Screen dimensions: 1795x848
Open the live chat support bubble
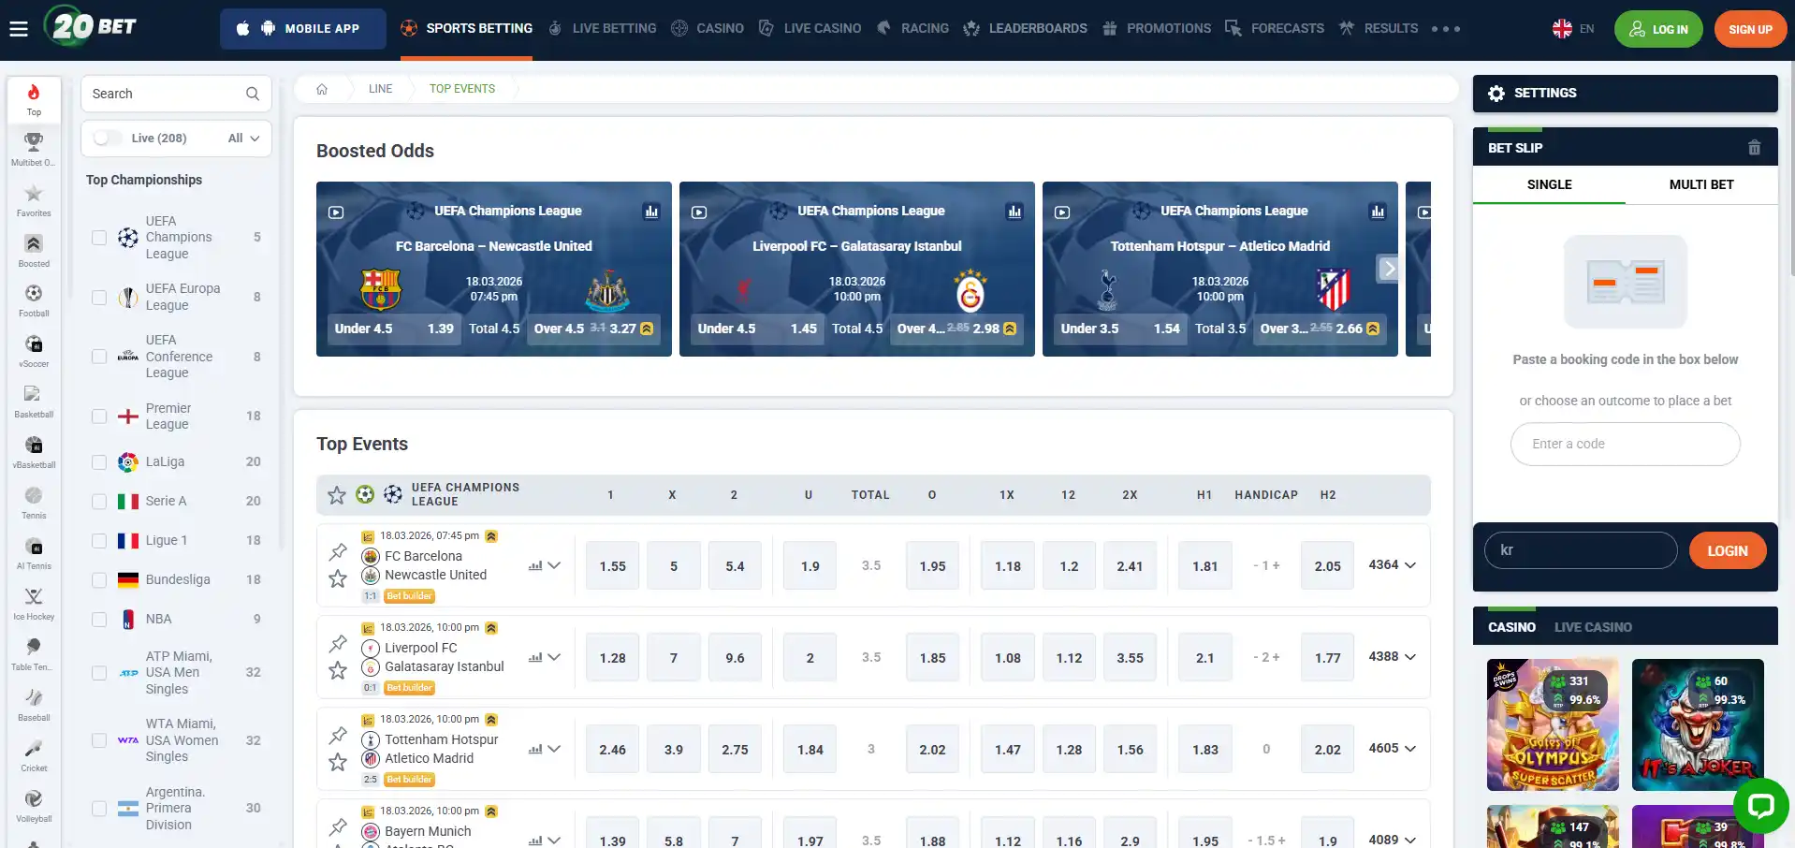(1760, 805)
